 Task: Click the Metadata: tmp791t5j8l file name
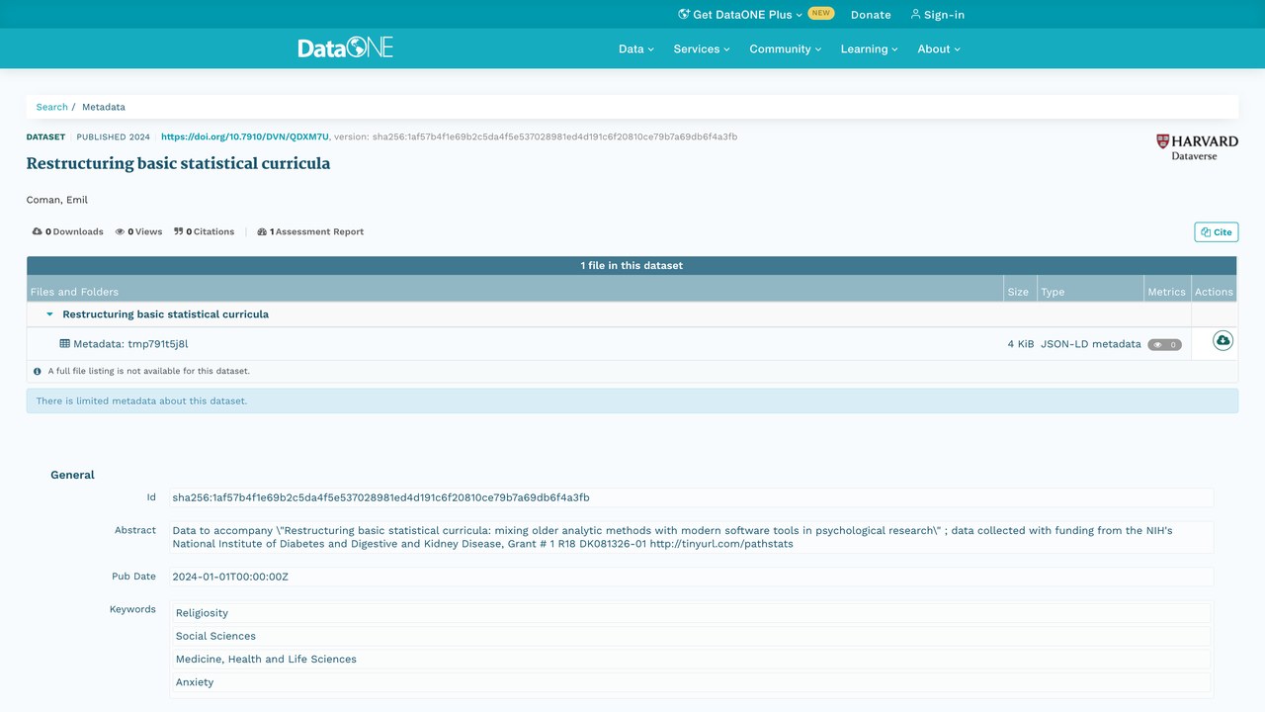[x=130, y=344]
